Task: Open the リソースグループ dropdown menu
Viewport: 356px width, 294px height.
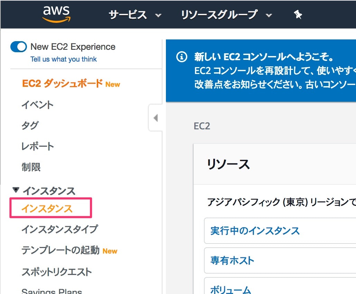Action: tap(226, 15)
